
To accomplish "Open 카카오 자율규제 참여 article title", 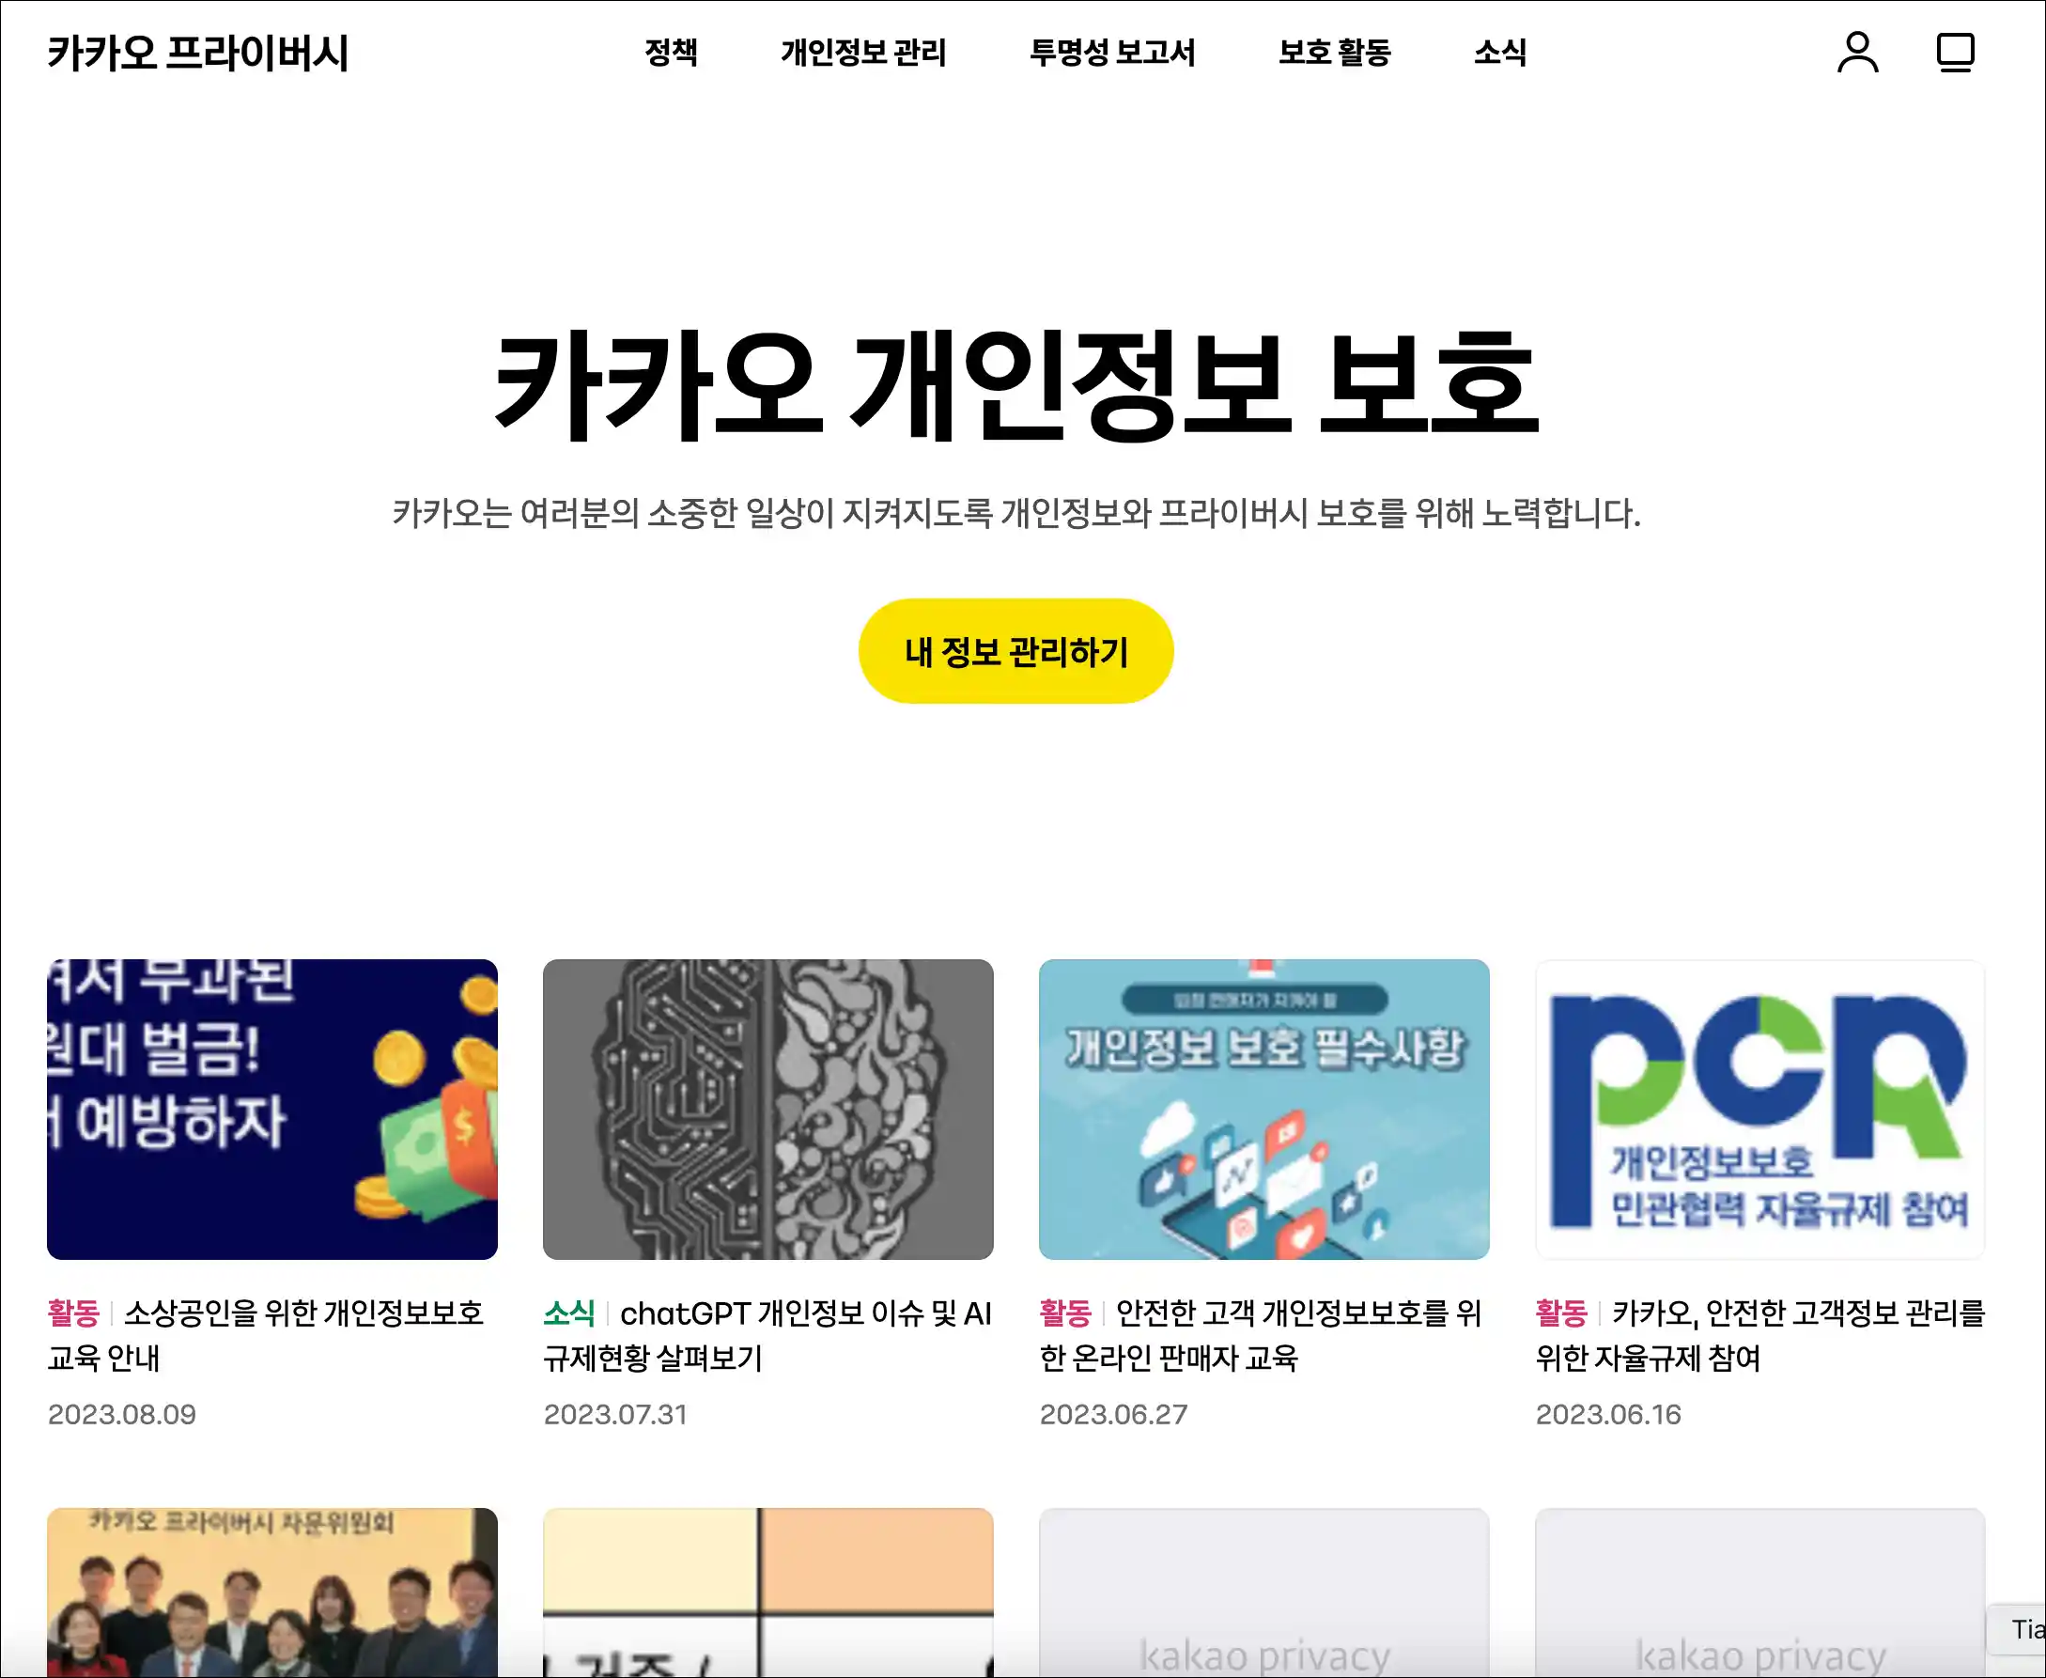I will pos(1759,1336).
